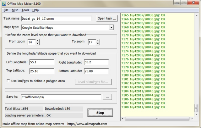Screen dimensions: 201x128
Task: Click the log's vertical scroll down arrow
Action: click(x=197, y=114)
